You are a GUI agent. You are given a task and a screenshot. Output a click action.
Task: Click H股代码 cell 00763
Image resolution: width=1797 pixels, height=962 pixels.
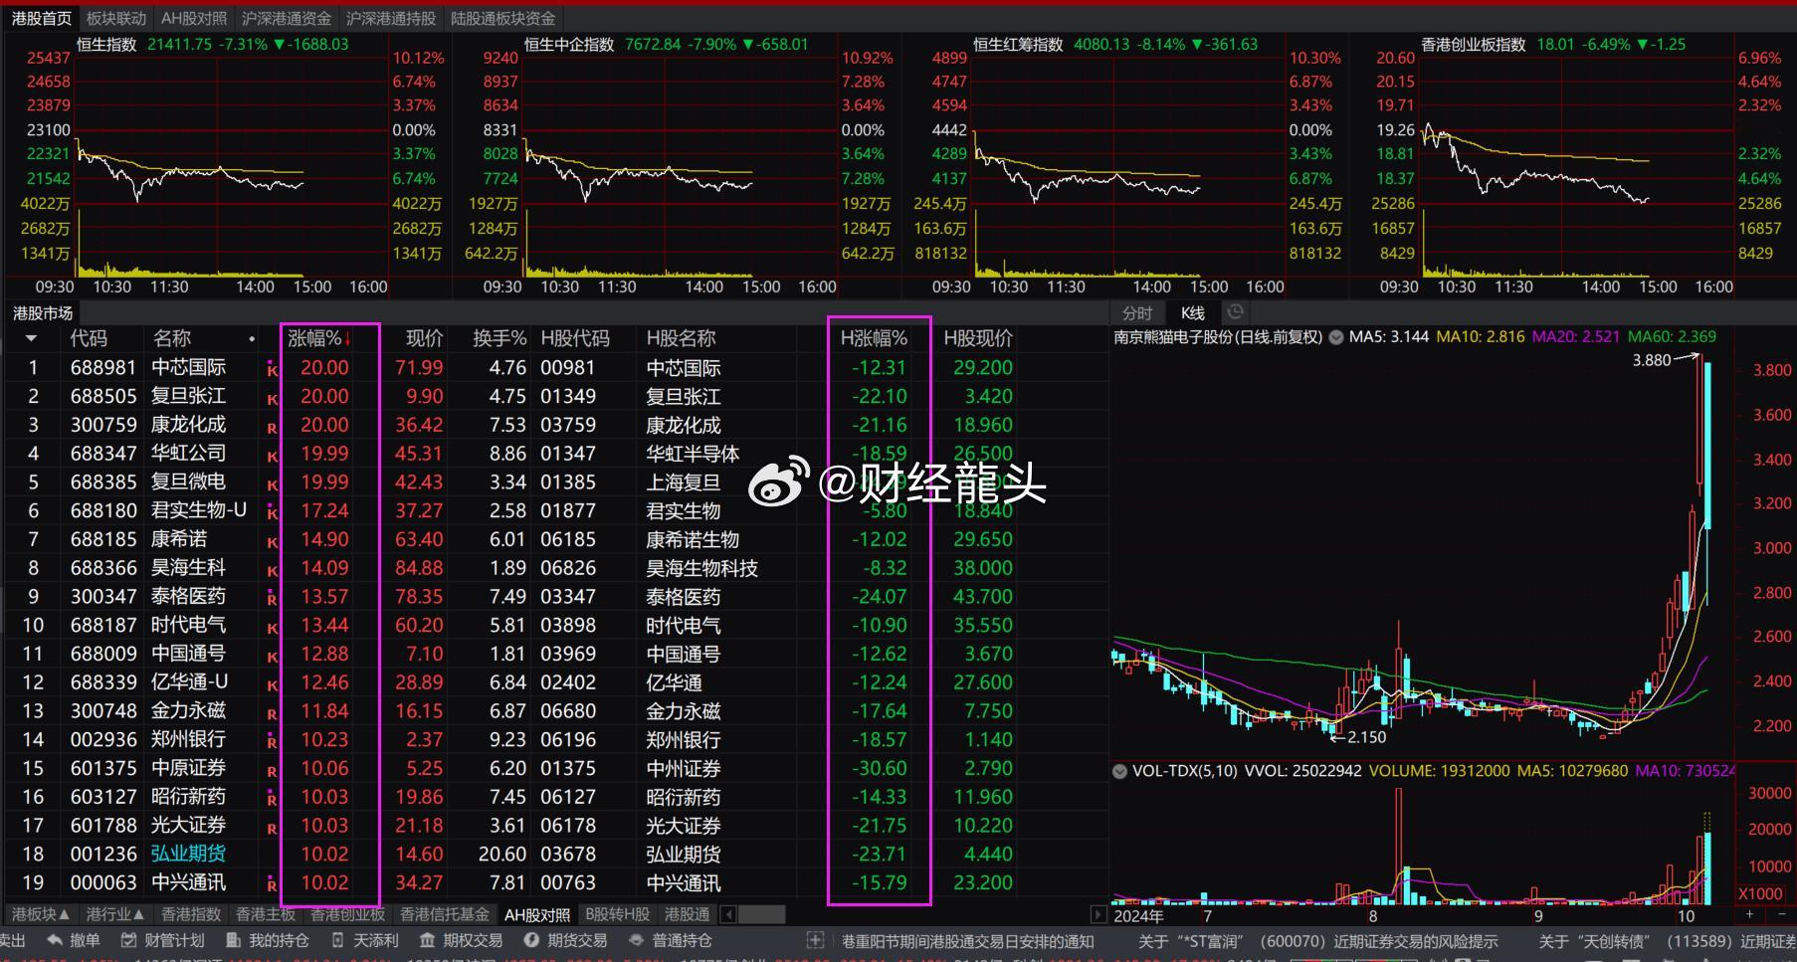(568, 883)
